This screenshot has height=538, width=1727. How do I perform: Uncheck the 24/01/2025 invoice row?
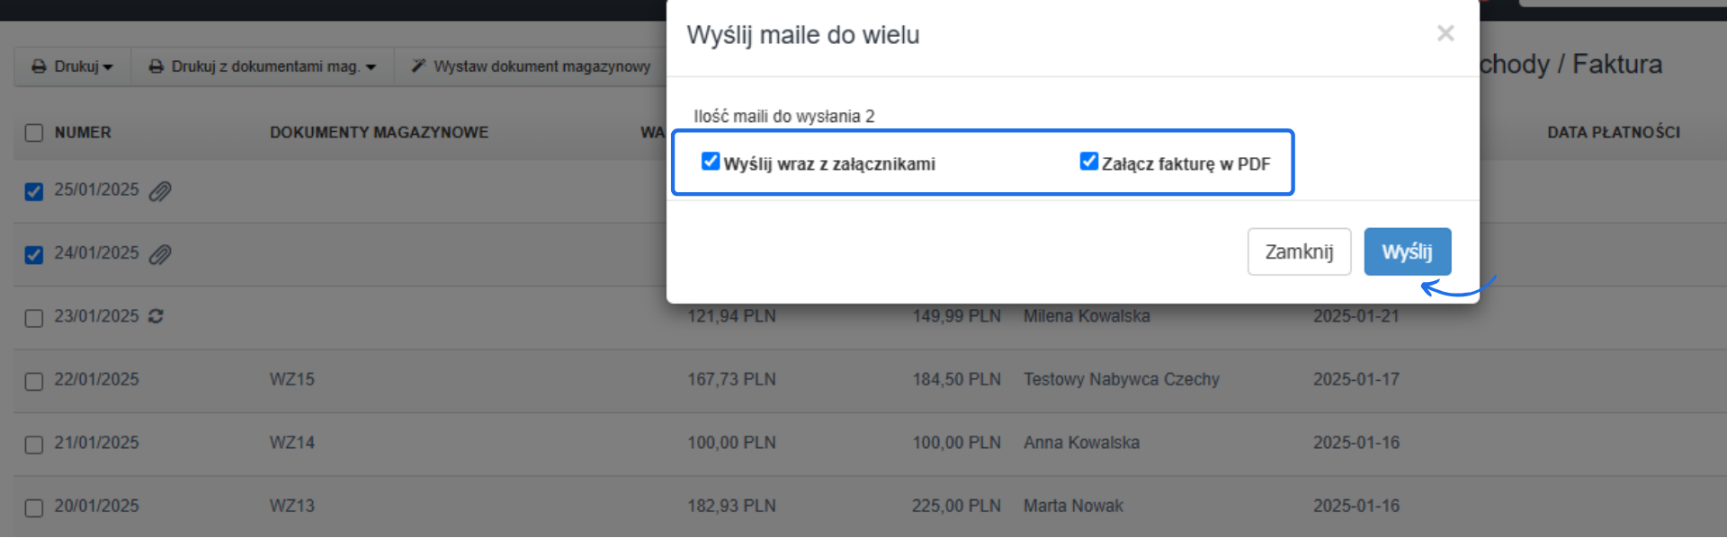[34, 254]
